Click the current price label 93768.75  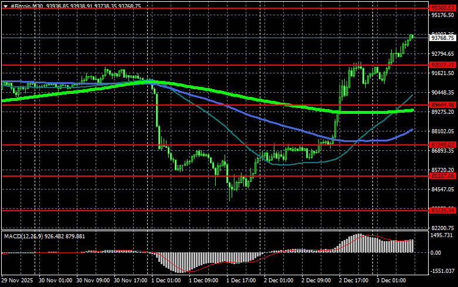click(x=443, y=38)
